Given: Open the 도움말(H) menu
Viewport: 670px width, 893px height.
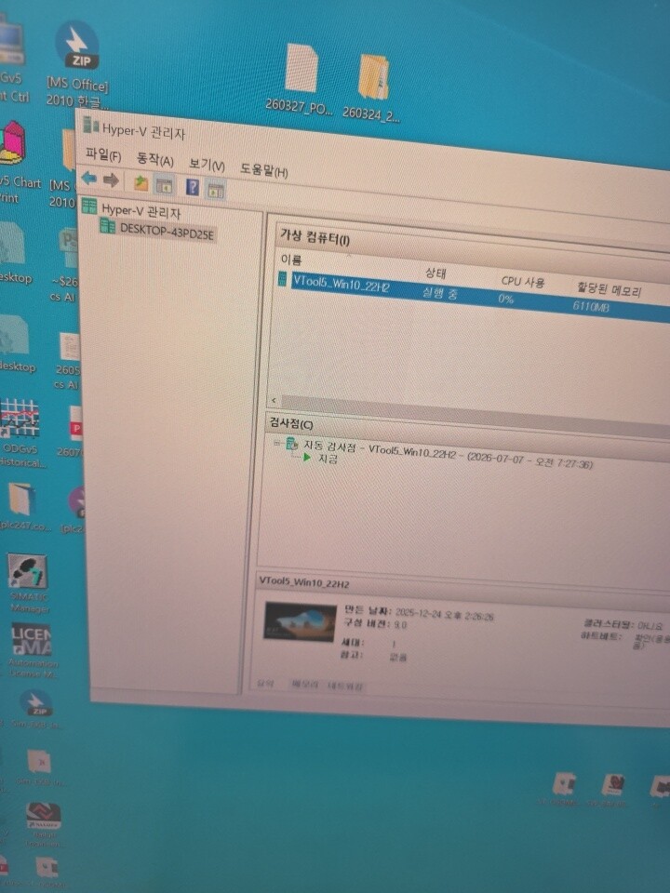Looking at the screenshot, I should (x=263, y=169).
